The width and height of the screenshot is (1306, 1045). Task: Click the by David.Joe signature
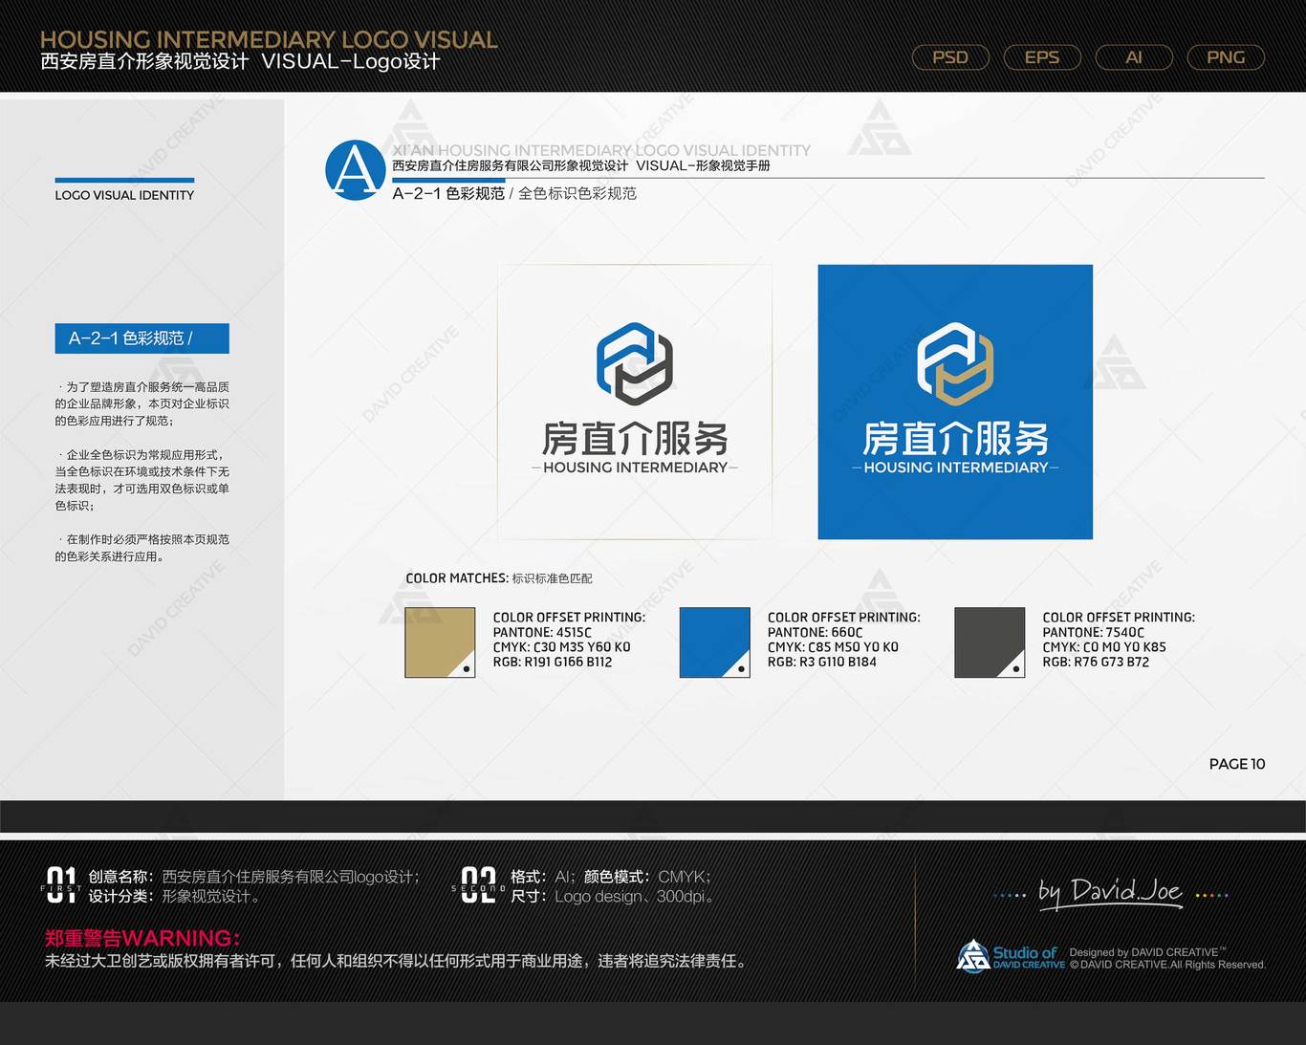[1111, 893]
